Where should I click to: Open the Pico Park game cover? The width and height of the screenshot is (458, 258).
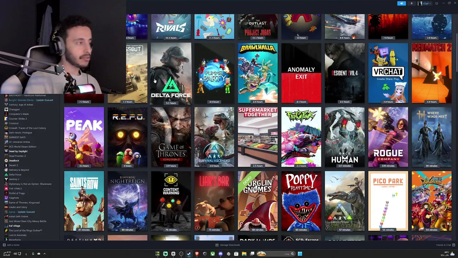tap(388, 201)
